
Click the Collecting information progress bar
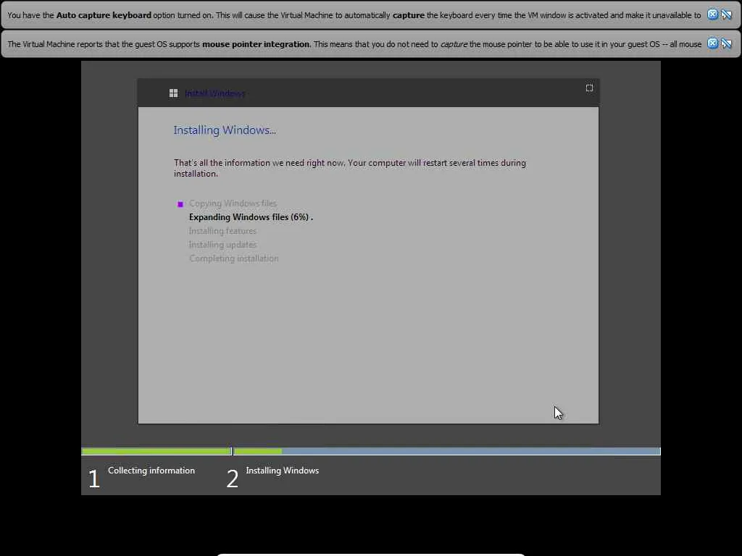click(x=157, y=452)
